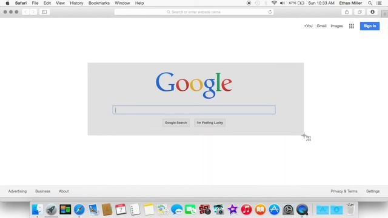Image resolution: width=388 pixels, height=218 pixels.
Task: Click the Safari address and search field
Action: tap(194, 12)
